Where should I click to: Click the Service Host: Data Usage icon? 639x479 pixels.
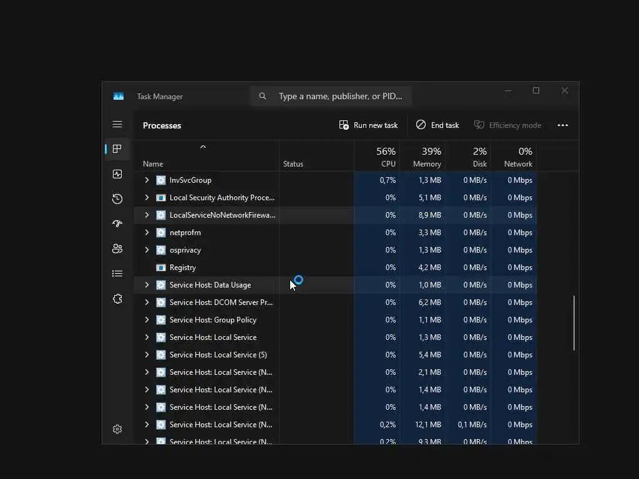pyautogui.click(x=161, y=285)
